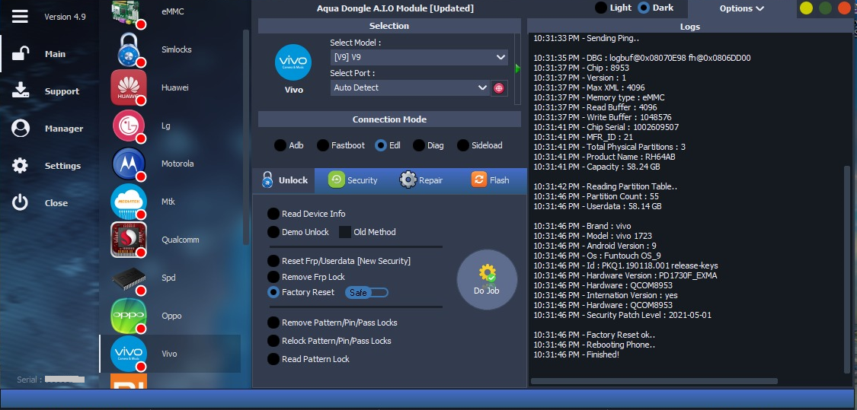The image size is (857, 410).
Task: Open the Manager menu label
Action: [x=64, y=129]
